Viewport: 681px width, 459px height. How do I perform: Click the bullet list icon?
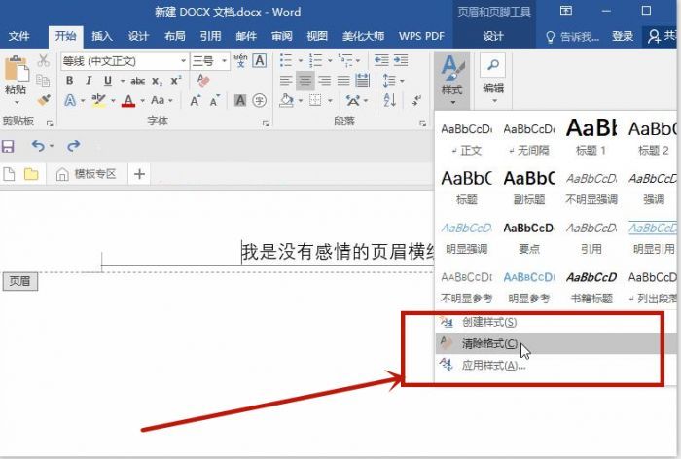click(286, 60)
